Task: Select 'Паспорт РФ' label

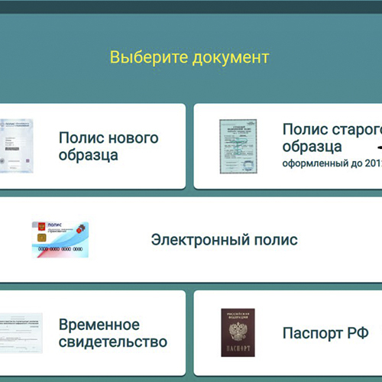Action: (x=325, y=333)
